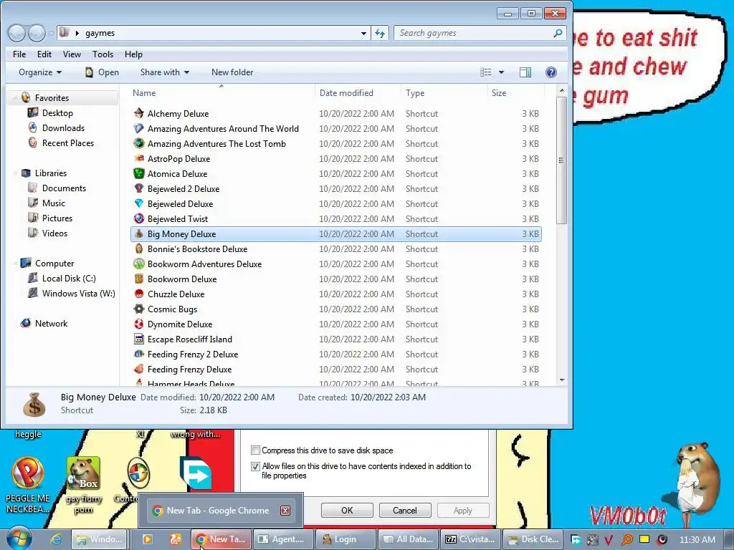This screenshot has height=550, width=734.
Task: Click the Windows Start orb
Action: (18, 538)
